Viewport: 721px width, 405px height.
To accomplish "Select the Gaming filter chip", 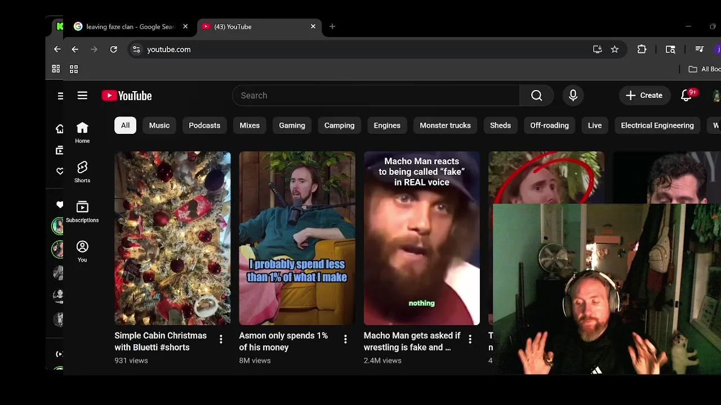I will [x=292, y=125].
